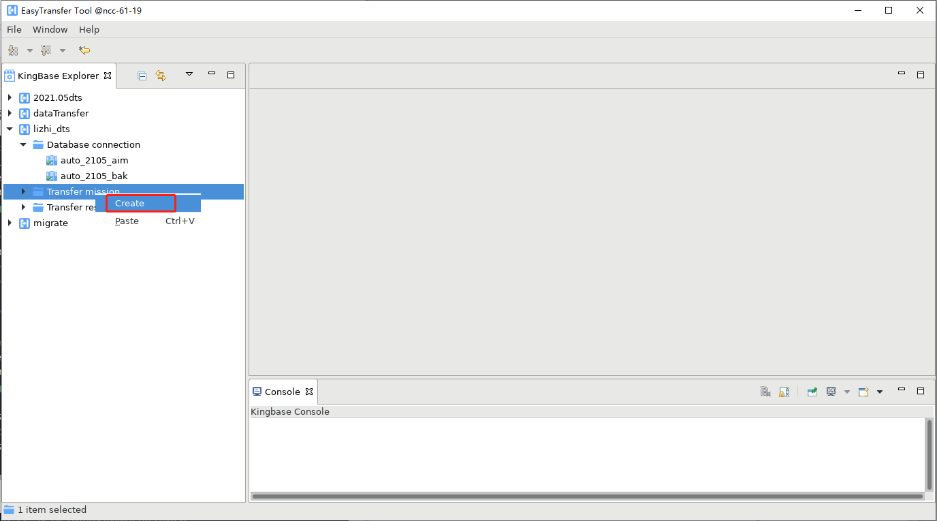This screenshot has width=937, height=521.
Task: Click the Next Annotation toolbar icon
Action: [x=13, y=50]
